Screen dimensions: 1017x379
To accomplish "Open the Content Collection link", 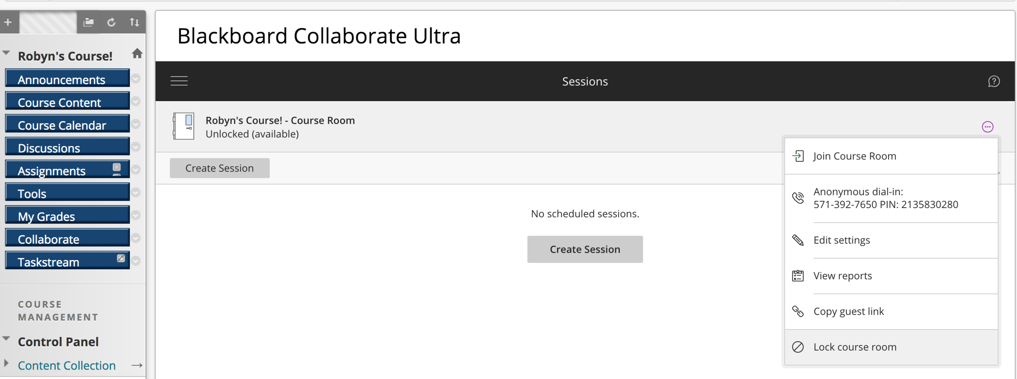I will click(67, 366).
